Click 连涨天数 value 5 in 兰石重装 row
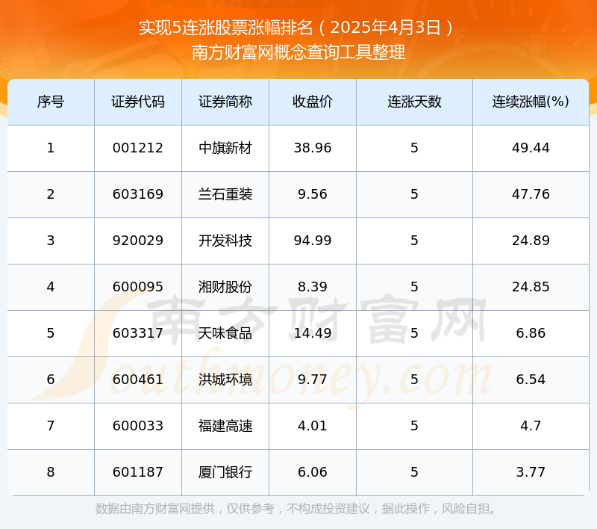 click(414, 194)
